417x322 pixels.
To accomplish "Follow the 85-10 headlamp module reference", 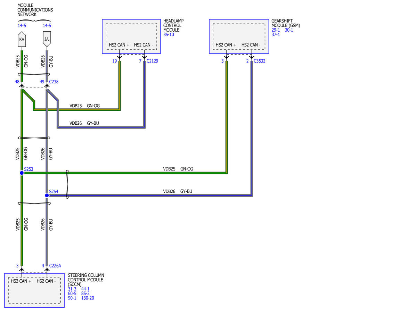I will [x=169, y=35].
